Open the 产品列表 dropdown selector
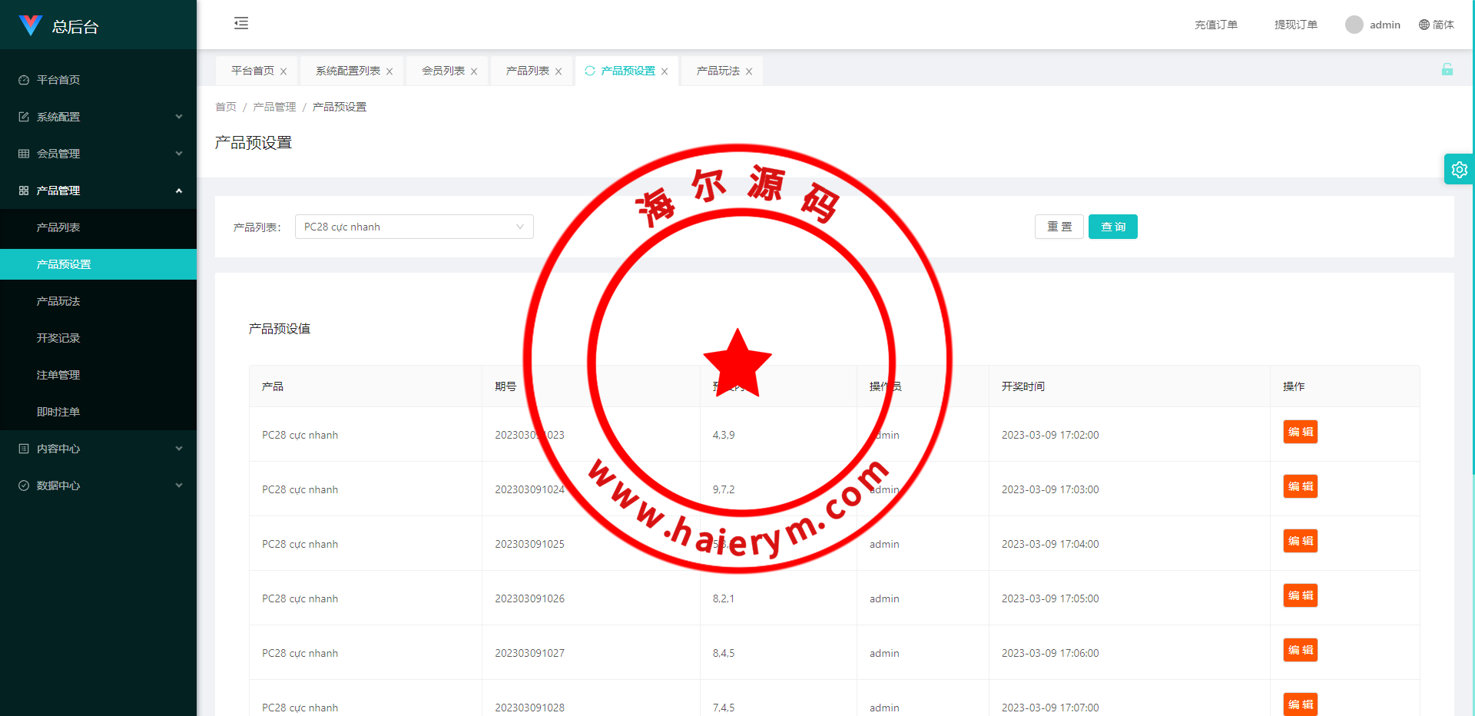 pyautogui.click(x=414, y=227)
